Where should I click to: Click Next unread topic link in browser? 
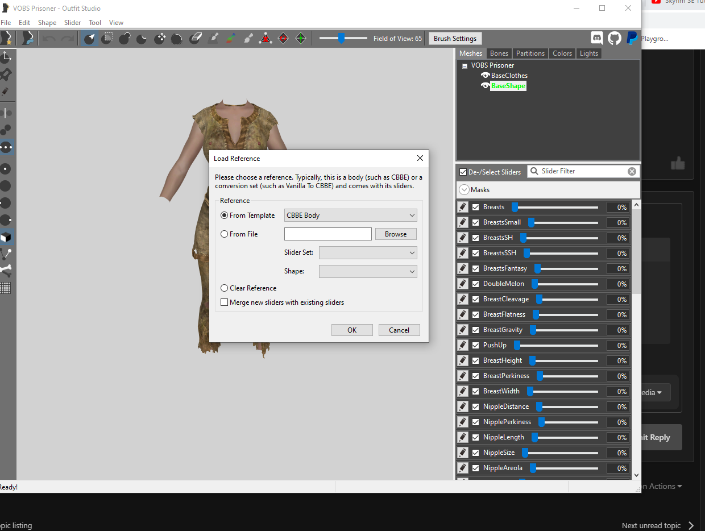click(658, 526)
